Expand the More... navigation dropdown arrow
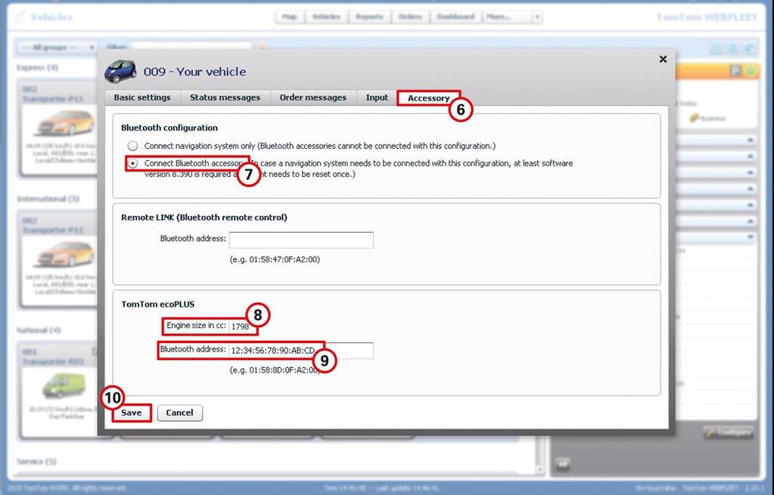Screen dimensions: 774x495 point(537,17)
